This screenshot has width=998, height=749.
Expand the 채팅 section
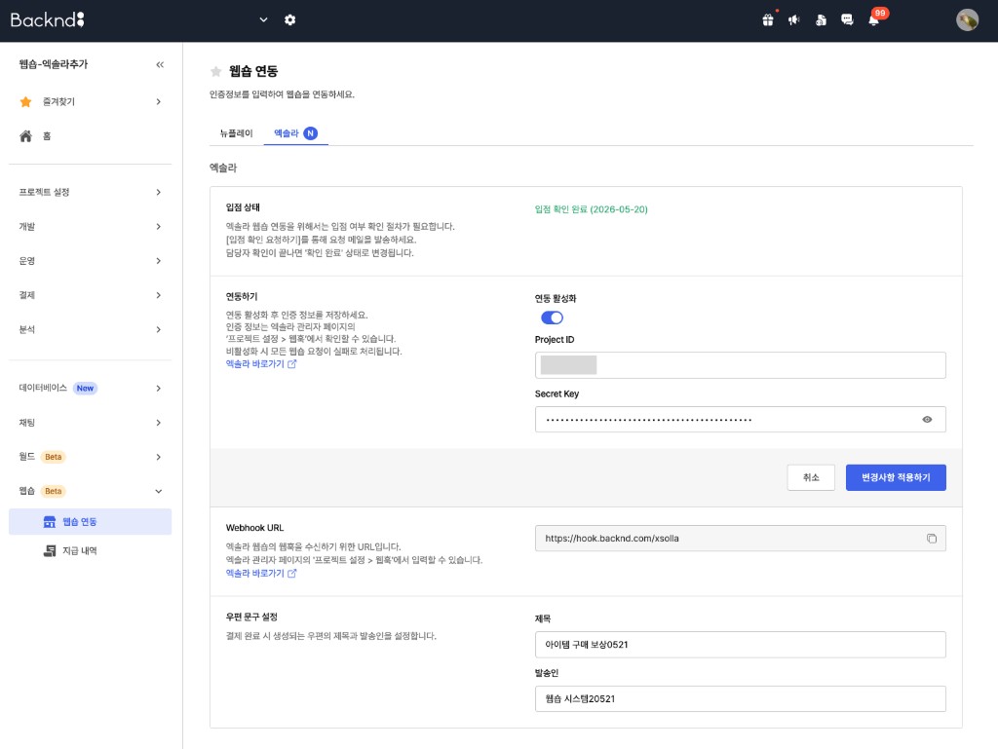click(x=90, y=422)
